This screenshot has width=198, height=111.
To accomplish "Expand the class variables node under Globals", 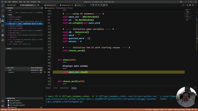I will [x=15, y=19].
